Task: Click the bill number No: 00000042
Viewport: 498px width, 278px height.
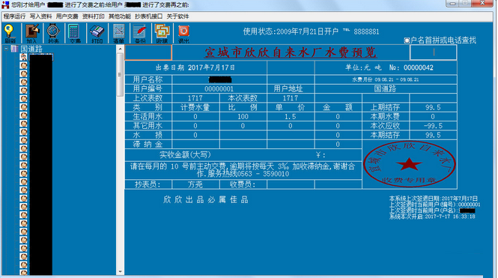Action: [x=411, y=67]
